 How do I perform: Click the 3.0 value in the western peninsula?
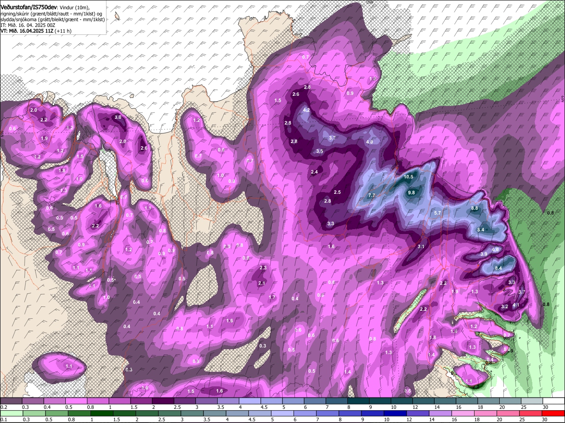click(118, 117)
